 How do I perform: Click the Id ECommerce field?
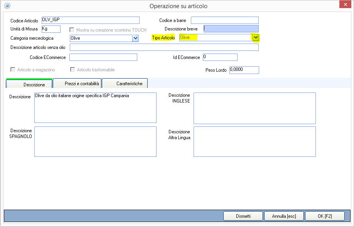click(x=220, y=57)
